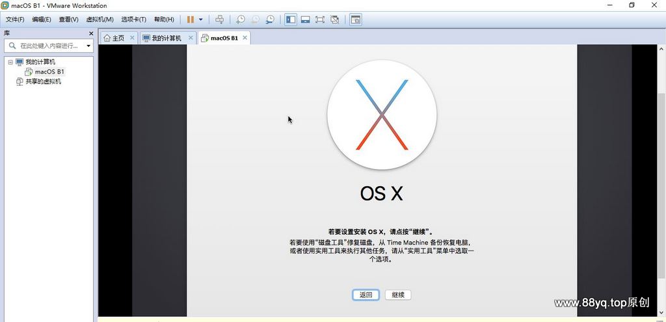The height and width of the screenshot is (322, 666).
Task: Click the OS X logo image
Action: [x=382, y=114]
